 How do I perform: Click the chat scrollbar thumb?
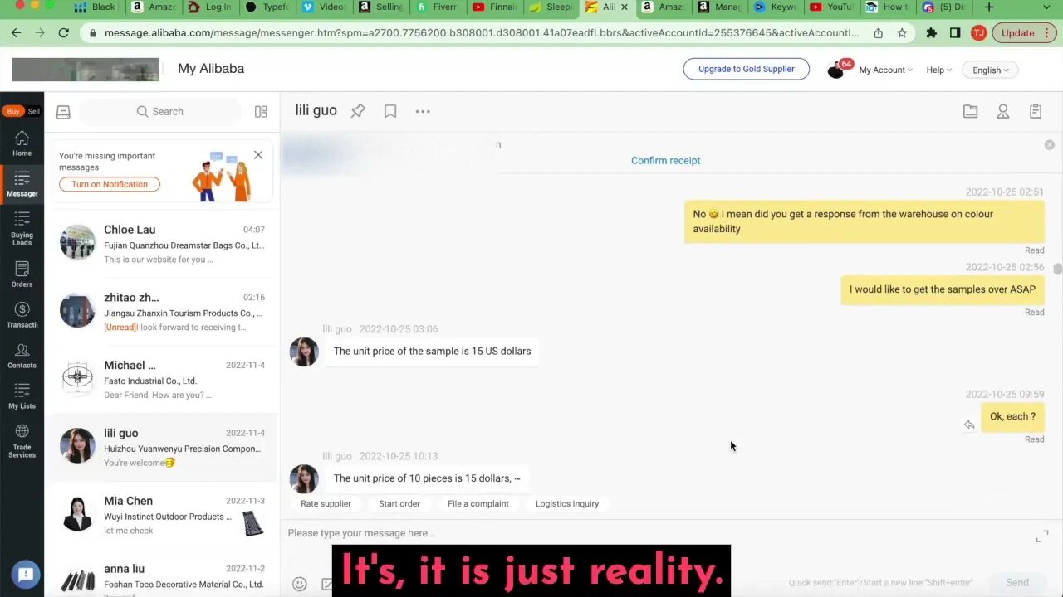pos(1057,269)
